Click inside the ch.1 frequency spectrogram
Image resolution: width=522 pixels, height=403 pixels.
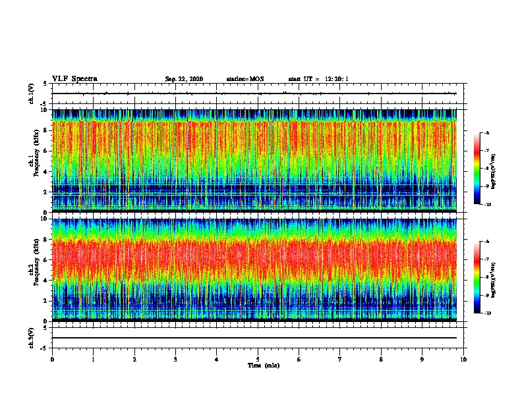tap(254, 161)
